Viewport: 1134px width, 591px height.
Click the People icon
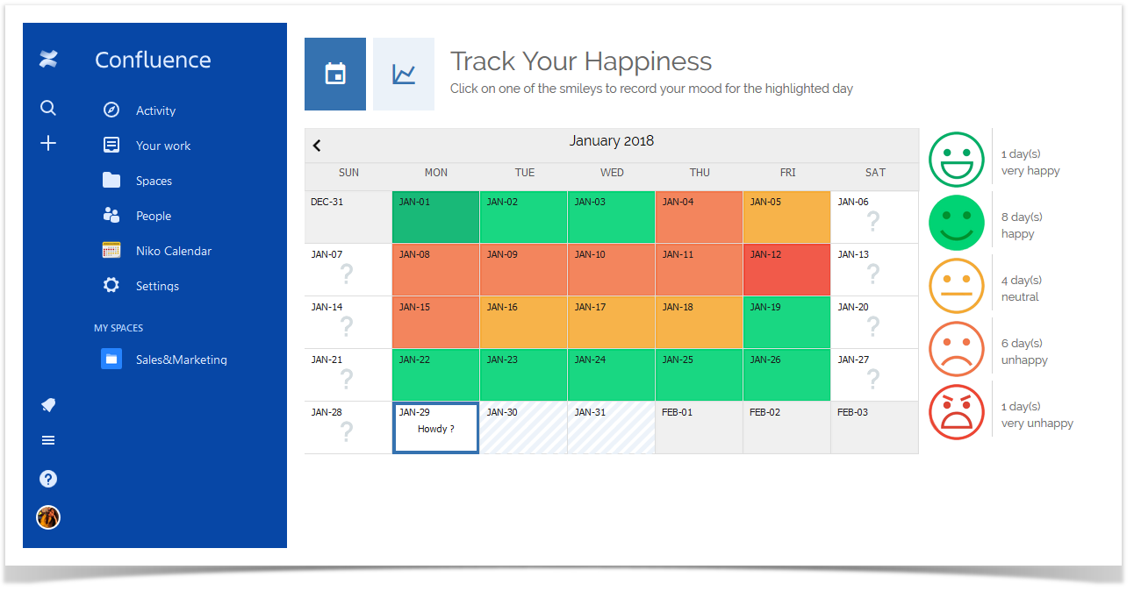point(111,216)
